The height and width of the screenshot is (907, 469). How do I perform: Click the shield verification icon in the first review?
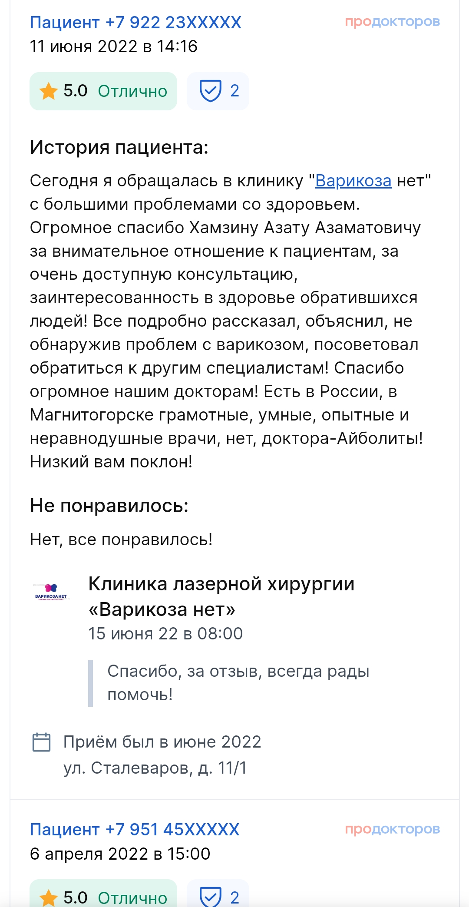[x=211, y=91]
